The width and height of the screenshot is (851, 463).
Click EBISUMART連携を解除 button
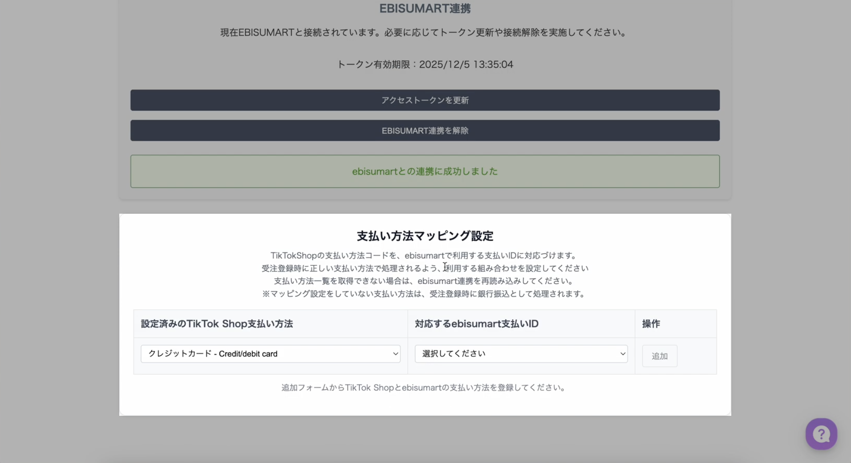coord(425,130)
